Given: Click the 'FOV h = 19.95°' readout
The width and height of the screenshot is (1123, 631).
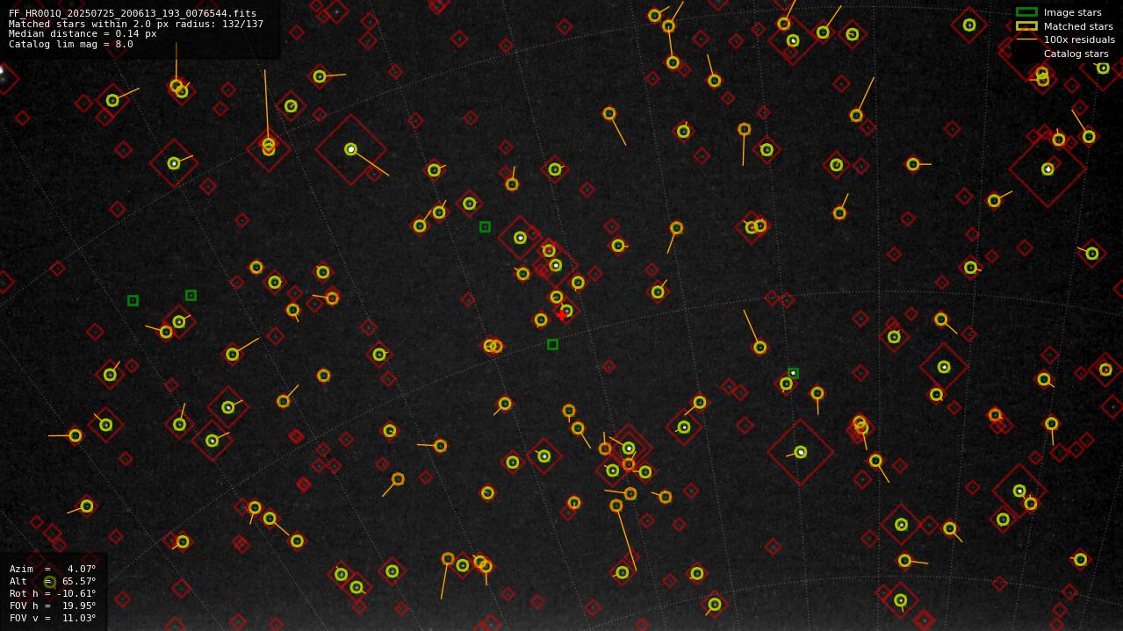Looking at the screenshot, I should (x=53, y=606).
